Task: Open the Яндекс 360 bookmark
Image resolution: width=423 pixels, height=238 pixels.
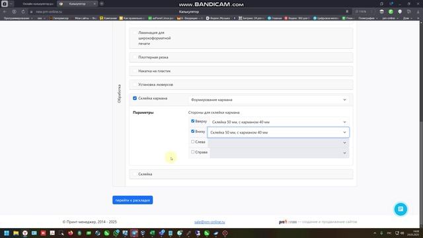Action: 297,18
